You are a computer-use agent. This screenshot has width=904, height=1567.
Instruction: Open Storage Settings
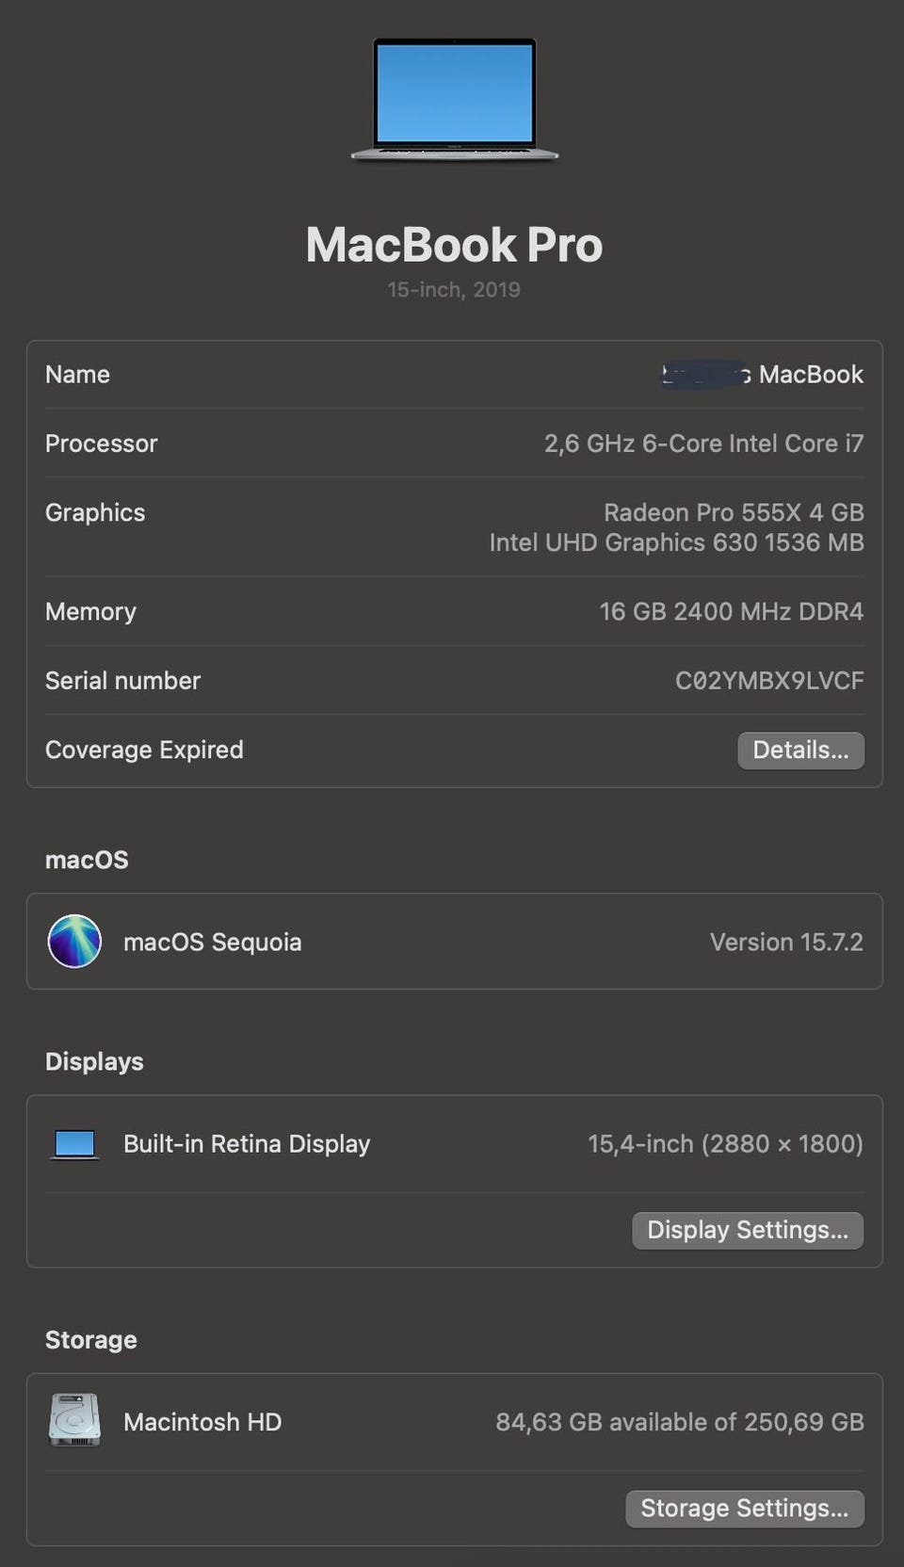click(744, 1509)
